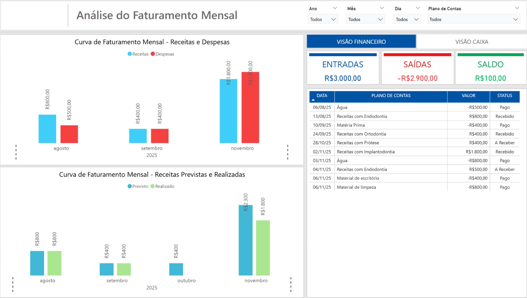527x298 pixels.
Task: Click the chevron icon beside Plano de Contas label
Action: [517, 8]
